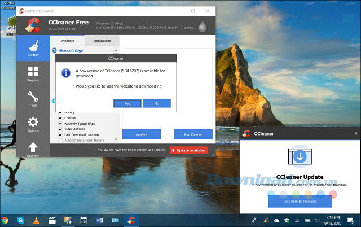The width and height of the screenshot is (361, 227).
Task: Click the red Update available button
Action: 189,150
